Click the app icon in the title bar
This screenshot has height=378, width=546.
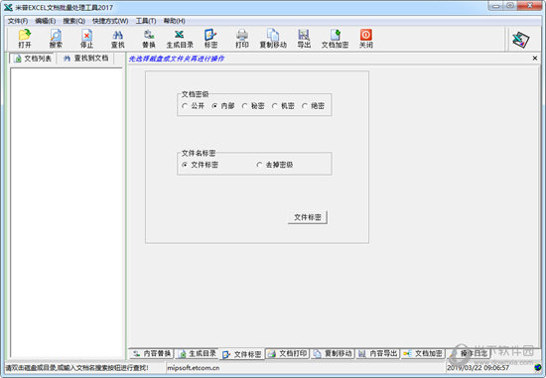8,7
